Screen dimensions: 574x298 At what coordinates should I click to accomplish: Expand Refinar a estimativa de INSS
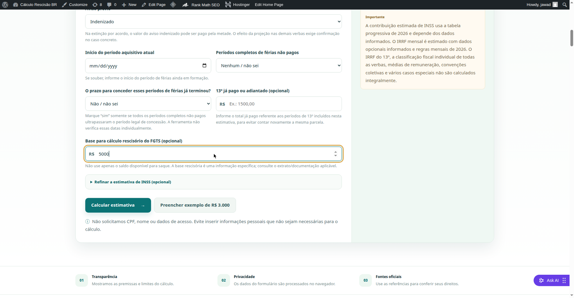click(x=213, y=182)
